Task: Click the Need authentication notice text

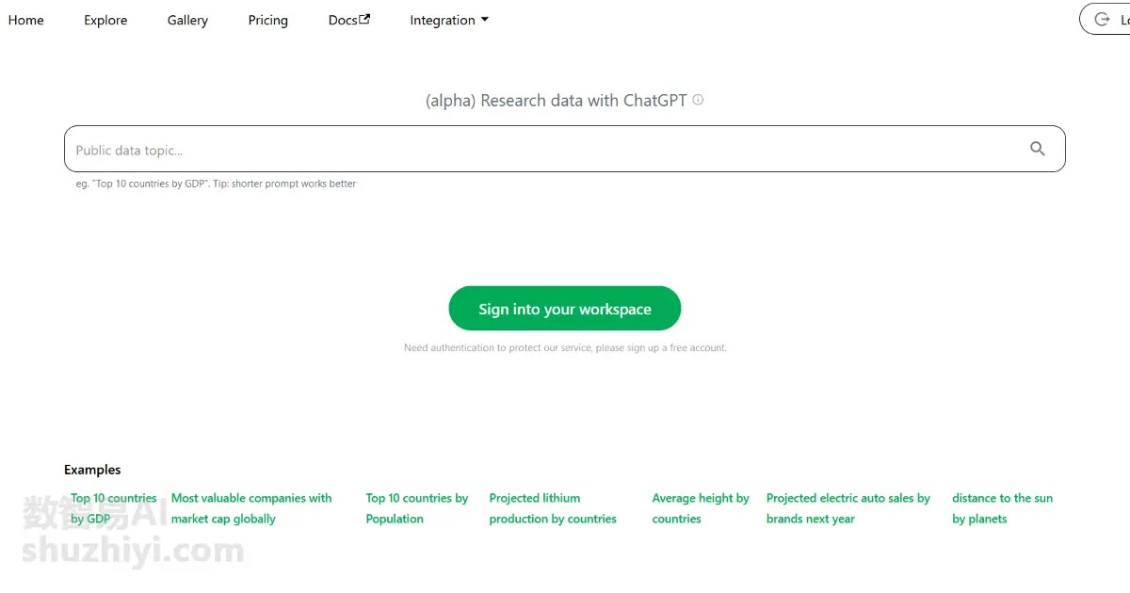Action: pyautogui.click(x=565, y=347)
